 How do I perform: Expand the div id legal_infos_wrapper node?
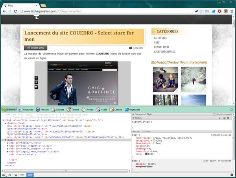click(x=8, y=152)
